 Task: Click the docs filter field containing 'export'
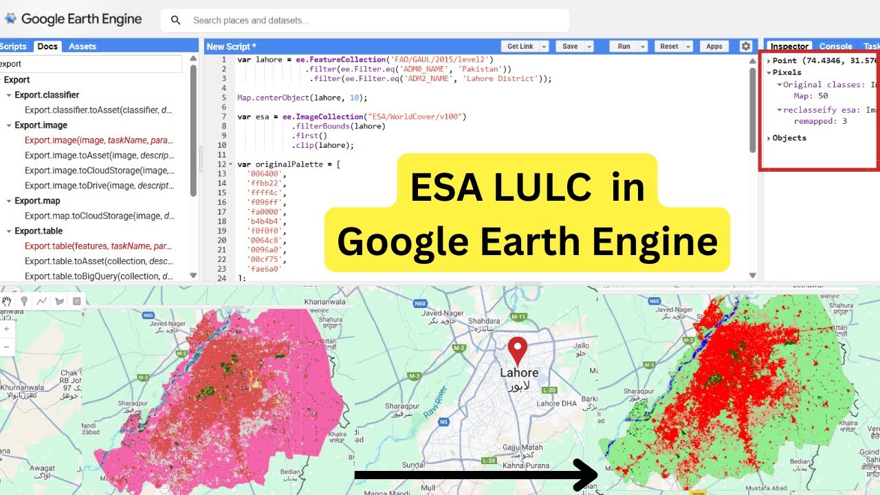click(x=91, y=63)
